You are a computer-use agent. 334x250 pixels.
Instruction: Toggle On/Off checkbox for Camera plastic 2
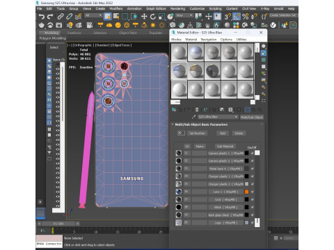253,160
